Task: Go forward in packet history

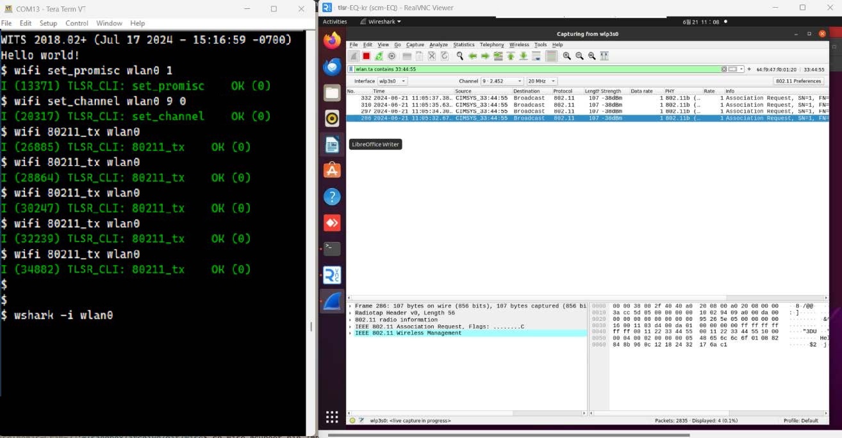Action: pos(485,56)
